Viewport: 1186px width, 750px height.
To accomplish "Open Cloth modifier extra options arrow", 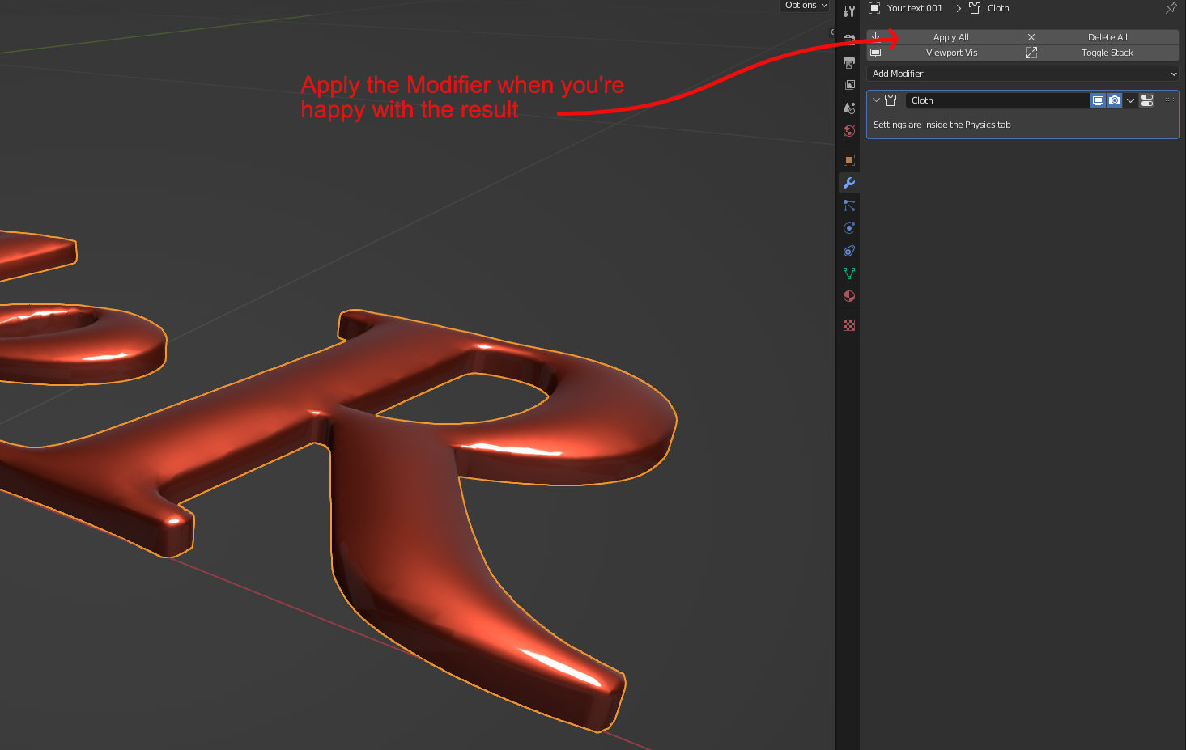I will 1130,100.
